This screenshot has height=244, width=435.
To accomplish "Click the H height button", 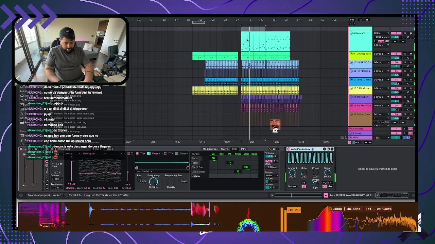I will [366, 142].
